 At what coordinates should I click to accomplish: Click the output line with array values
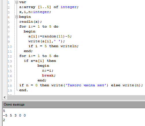pos(14,115)
